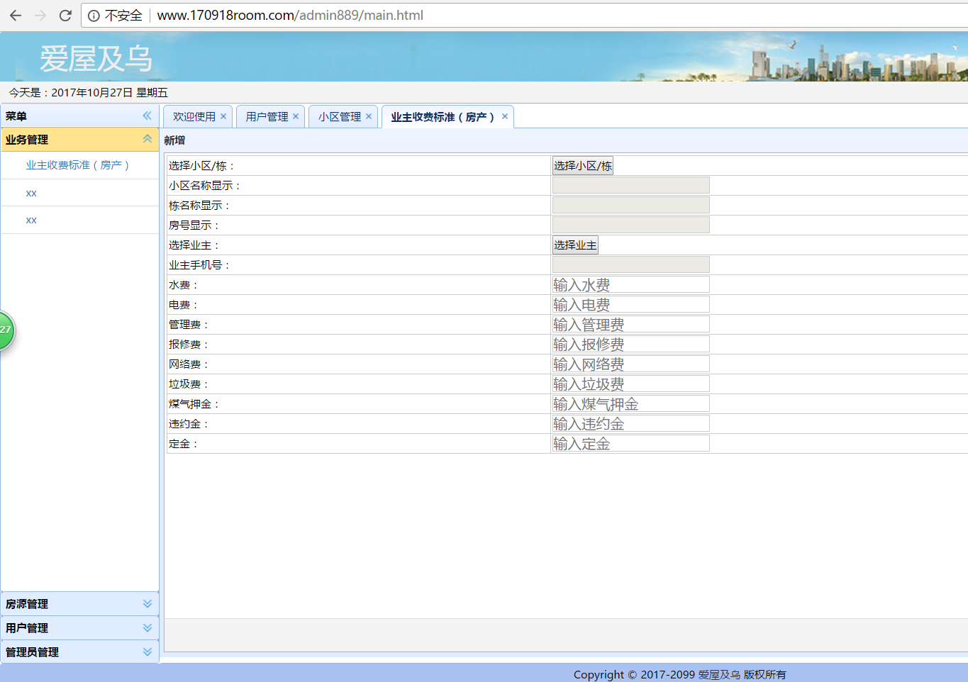Focus the 输入定金 input field
This screenshot has height=682, width=968.
pos(630,444)
